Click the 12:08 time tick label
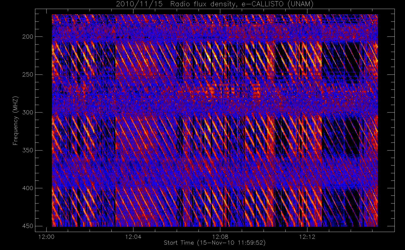The height and width of the screenshot is (250, 405). (220, 237)
